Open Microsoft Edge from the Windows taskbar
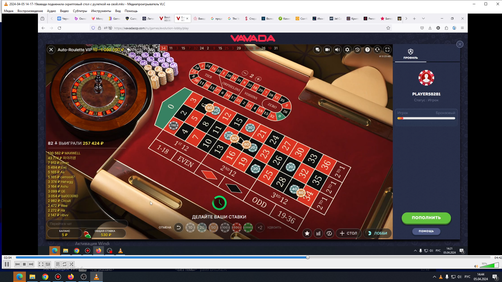This screenshot has width=502, height=282. (20, 277)
